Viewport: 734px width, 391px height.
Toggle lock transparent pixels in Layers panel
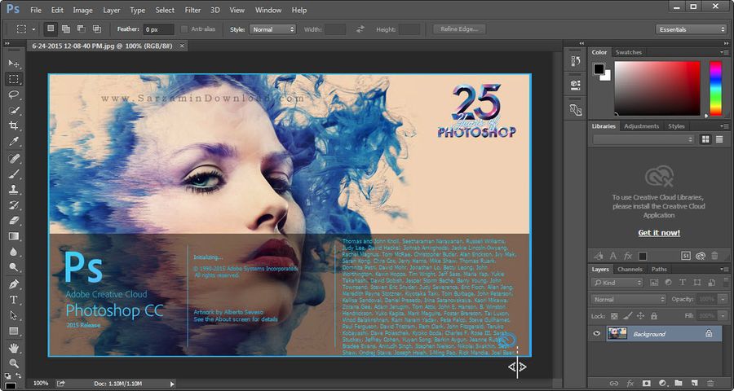613,315
